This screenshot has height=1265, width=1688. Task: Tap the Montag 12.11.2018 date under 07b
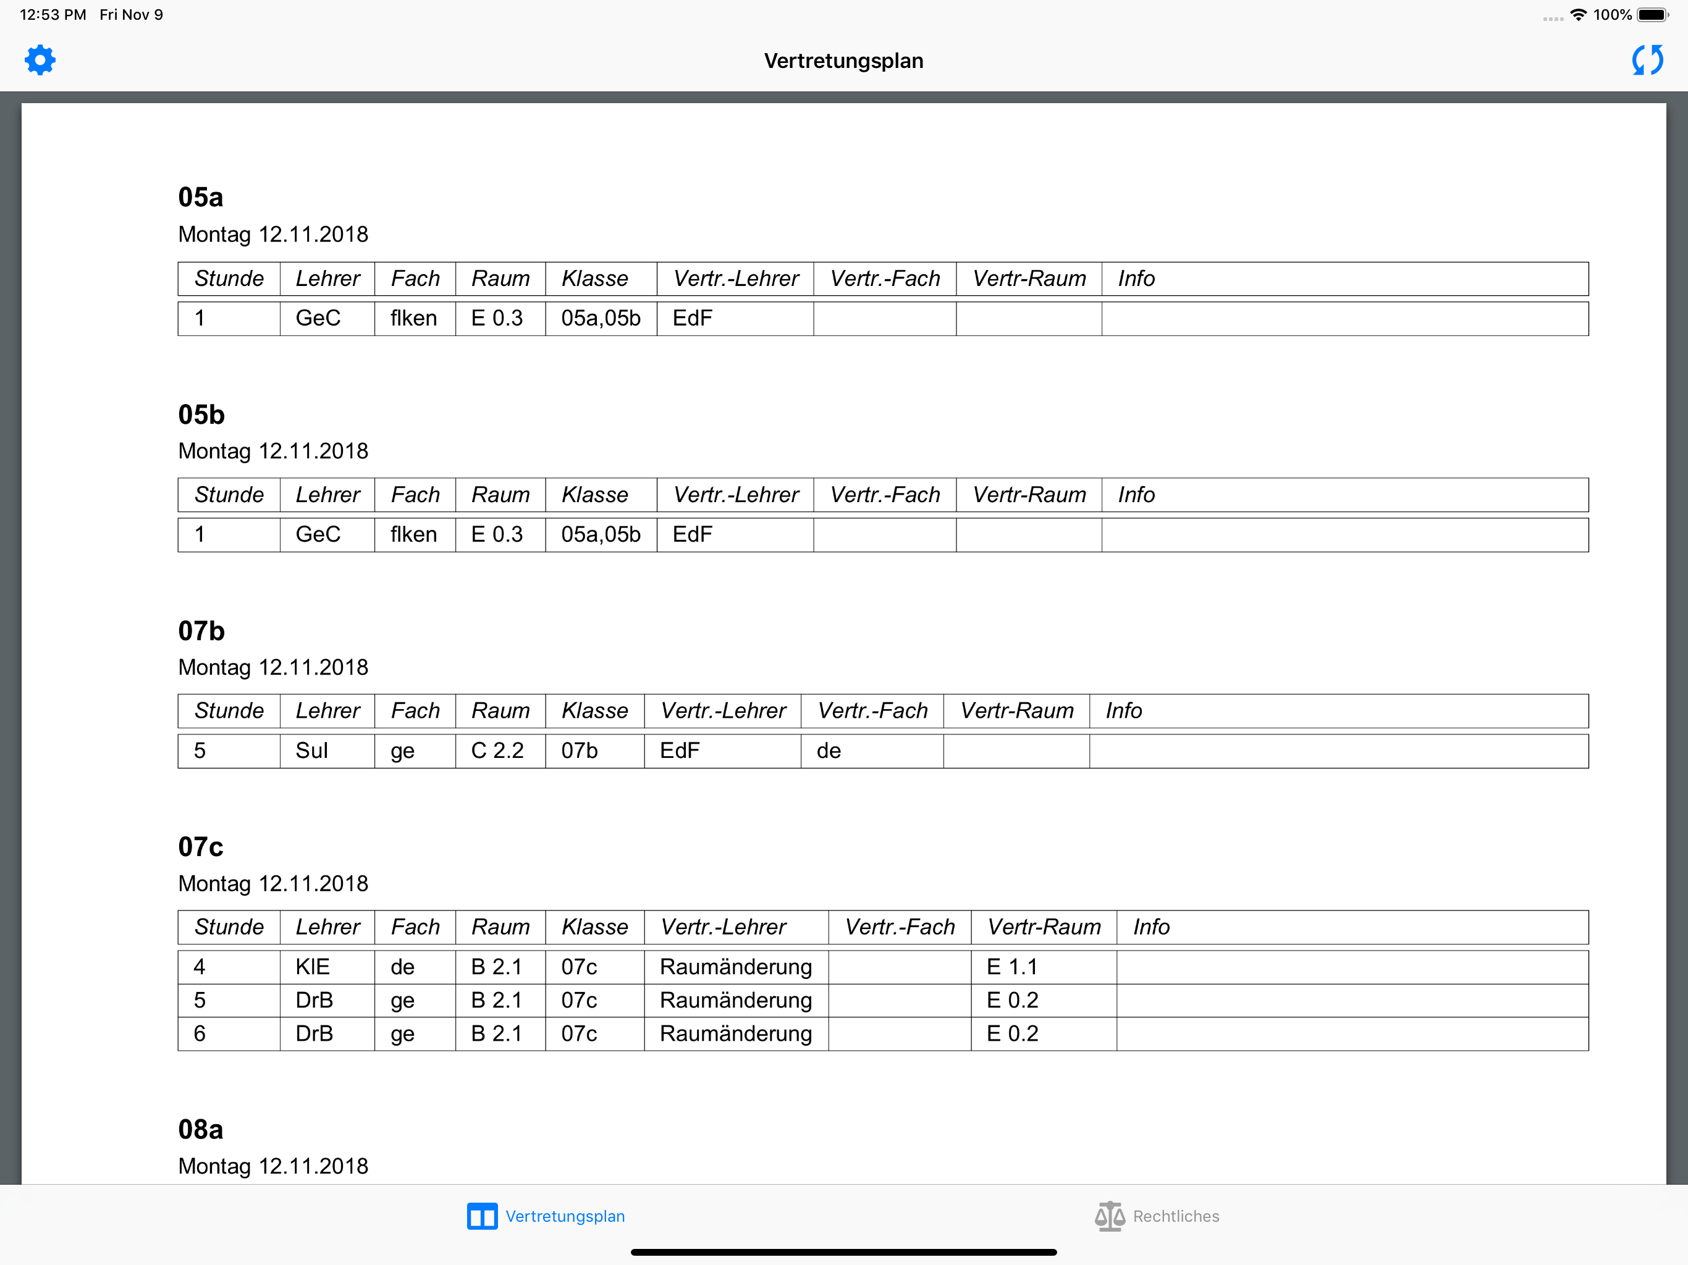pos(273,667)
